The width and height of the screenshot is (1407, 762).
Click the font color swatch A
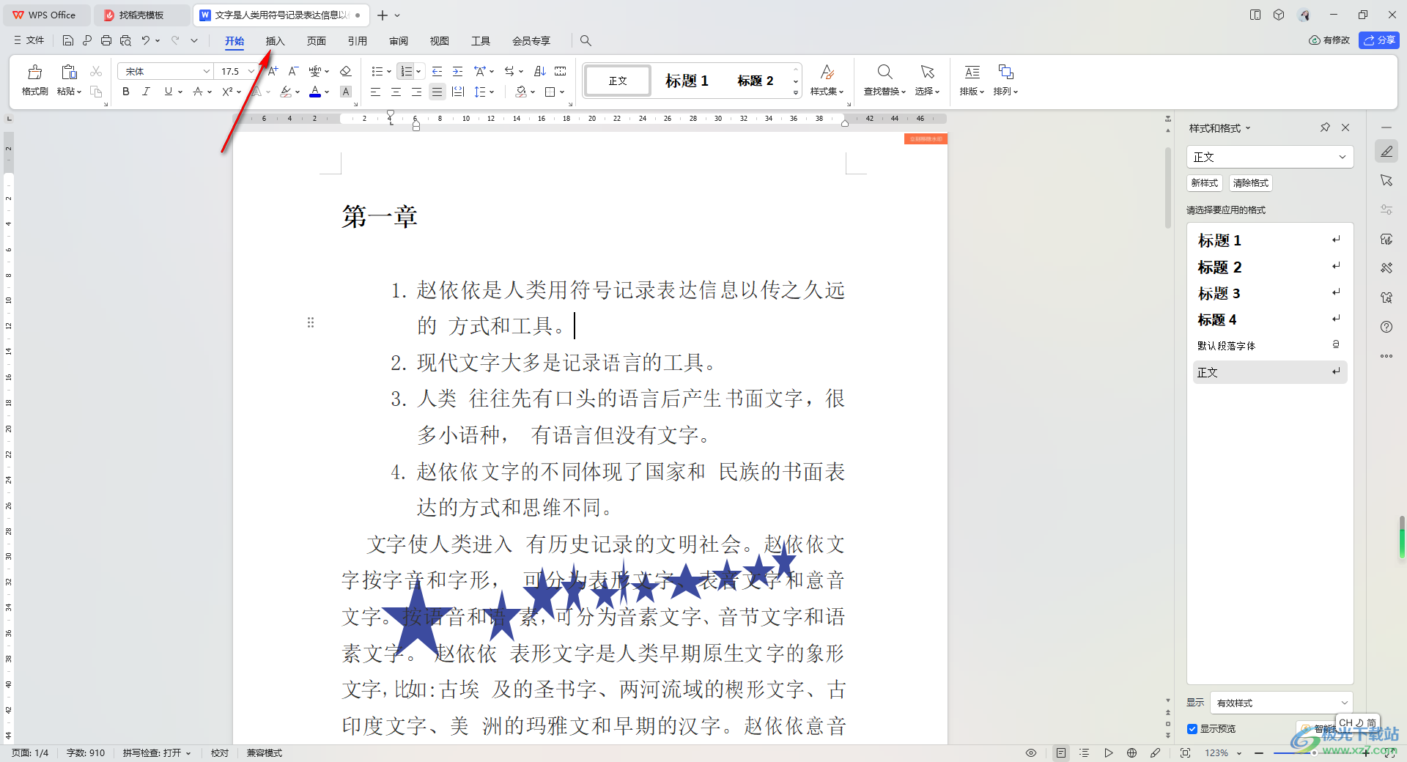pos(315,92)
